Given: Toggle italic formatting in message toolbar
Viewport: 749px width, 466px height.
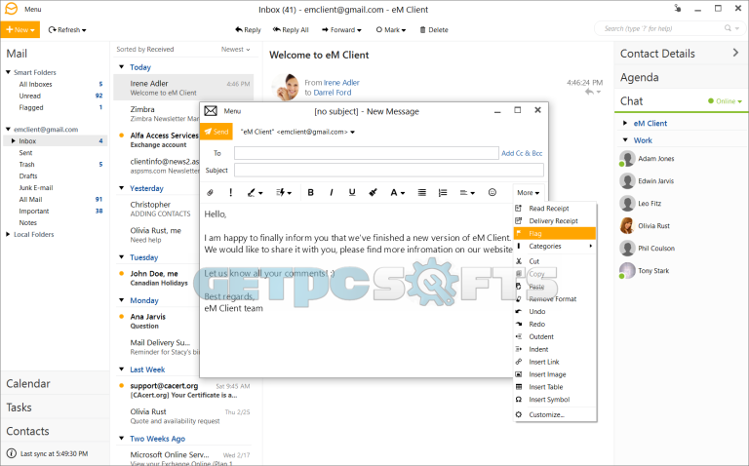Looking at the screenshot, I should pyautogui.click(x=331, y=192).
